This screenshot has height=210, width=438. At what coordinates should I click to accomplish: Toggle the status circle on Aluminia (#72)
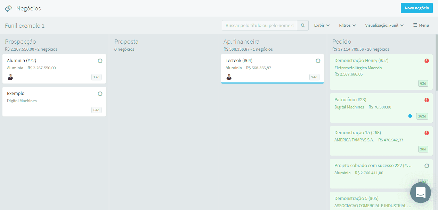[100, 60]
